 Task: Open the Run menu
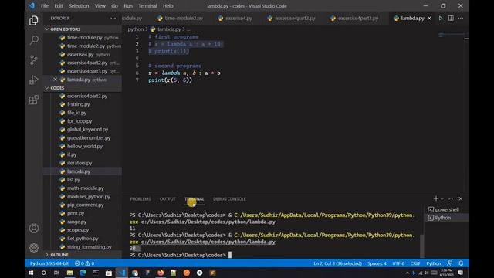point(128,6)
